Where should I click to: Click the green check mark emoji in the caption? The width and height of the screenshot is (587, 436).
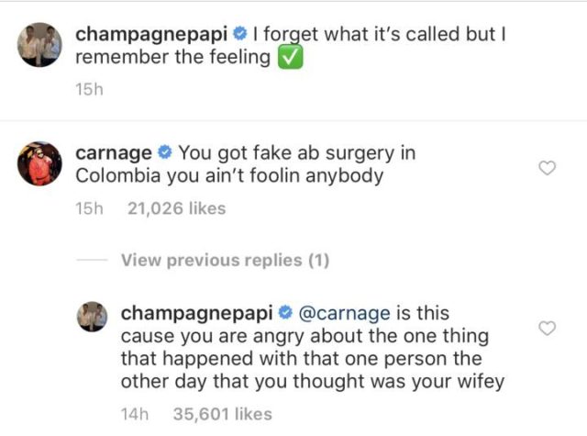[290, 59]
